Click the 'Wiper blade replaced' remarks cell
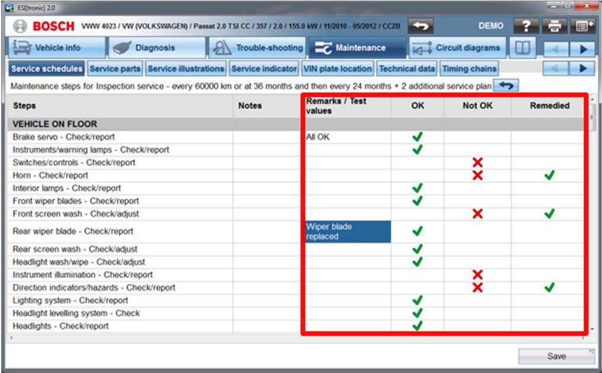This screenshot has width=602, height=373. [348, 232]
